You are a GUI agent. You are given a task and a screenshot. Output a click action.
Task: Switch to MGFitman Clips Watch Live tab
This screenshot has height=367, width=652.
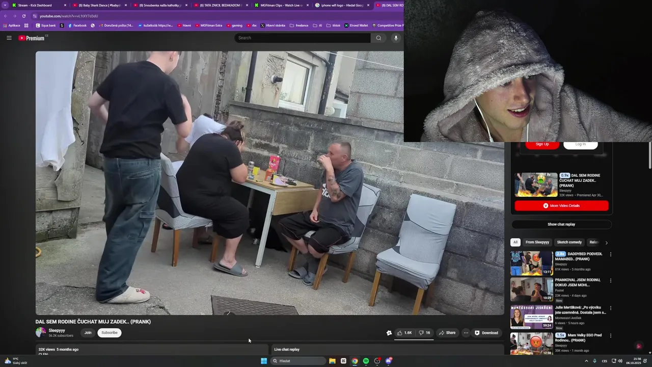tap(281, 5)
